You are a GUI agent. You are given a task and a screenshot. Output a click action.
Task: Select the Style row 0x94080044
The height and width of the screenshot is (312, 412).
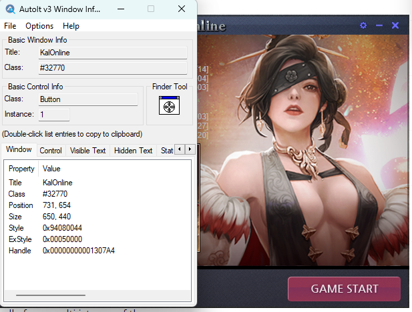click(x=97, y=228)
